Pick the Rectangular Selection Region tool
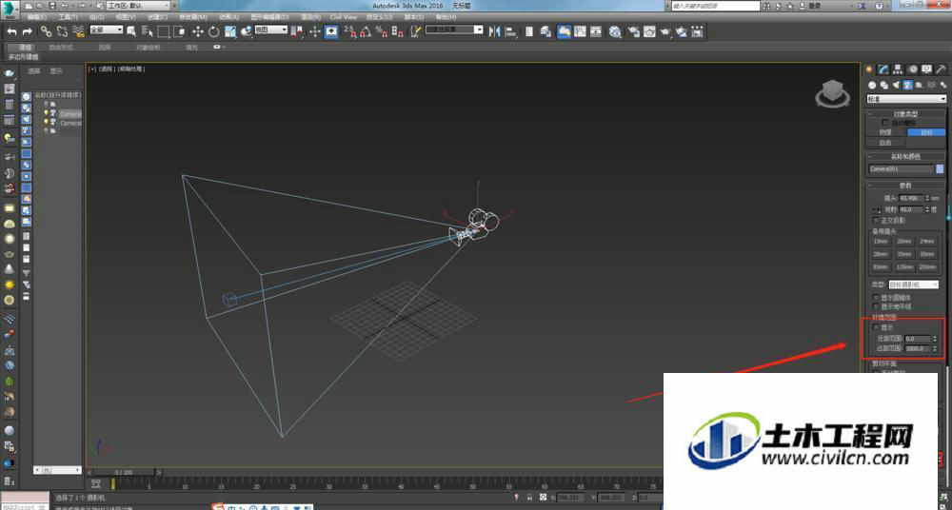 coord(164,31)
